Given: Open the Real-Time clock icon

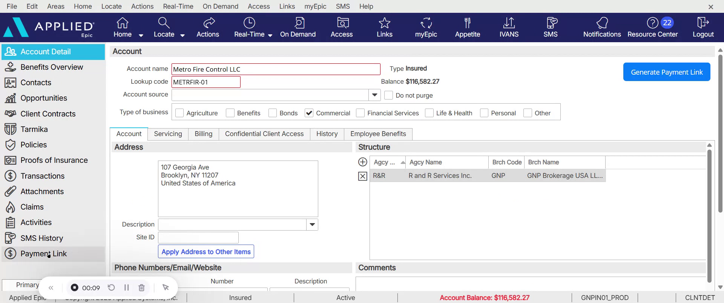Looking at the screenshot, I should [249, 27].
